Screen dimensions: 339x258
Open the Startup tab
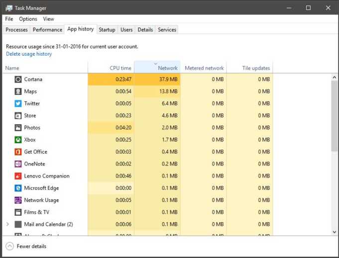pos(107,30)
